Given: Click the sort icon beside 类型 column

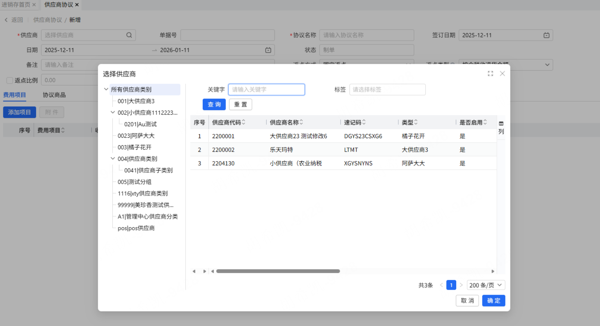Looking at the screenshot, I should (416, 122).
